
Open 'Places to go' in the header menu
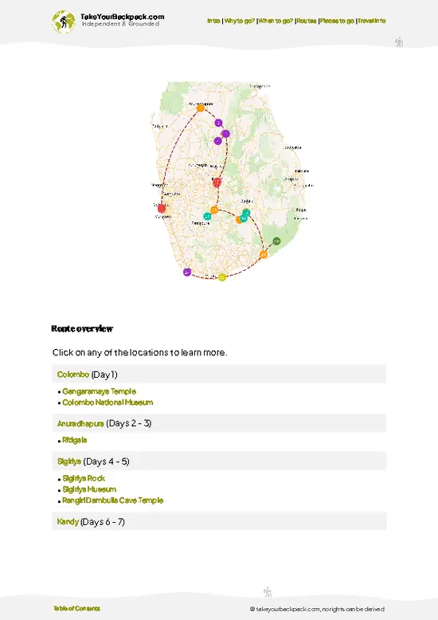tap(337, 21)
